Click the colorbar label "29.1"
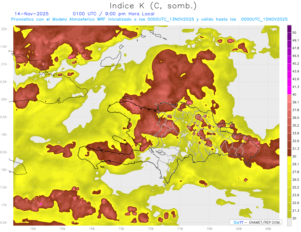Image resolution: width=301 pixels, height=232 pixels. (x=296, y=164)
